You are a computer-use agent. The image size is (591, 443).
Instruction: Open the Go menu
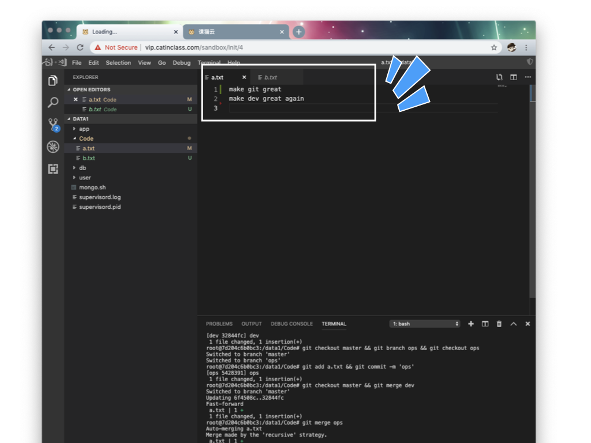click(x=162, y=62)
